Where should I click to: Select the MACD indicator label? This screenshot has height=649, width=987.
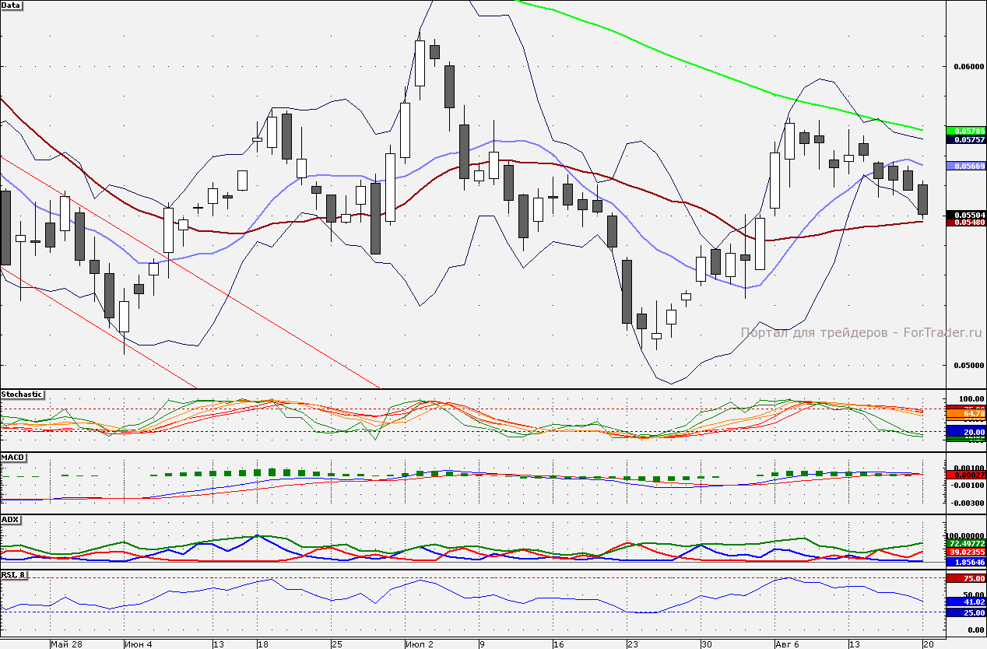point(12,457)
